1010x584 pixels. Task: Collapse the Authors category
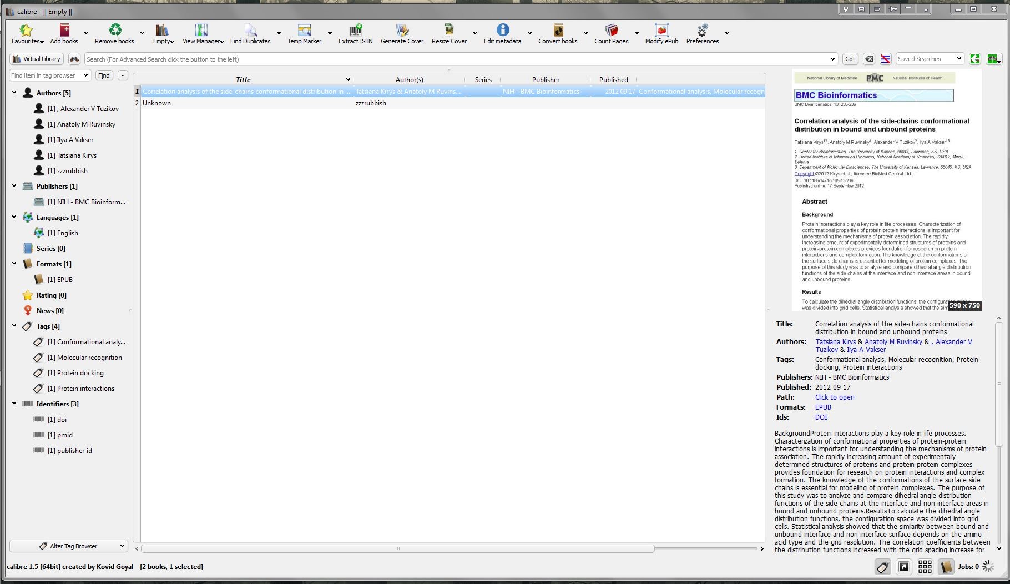pos(14,93)
